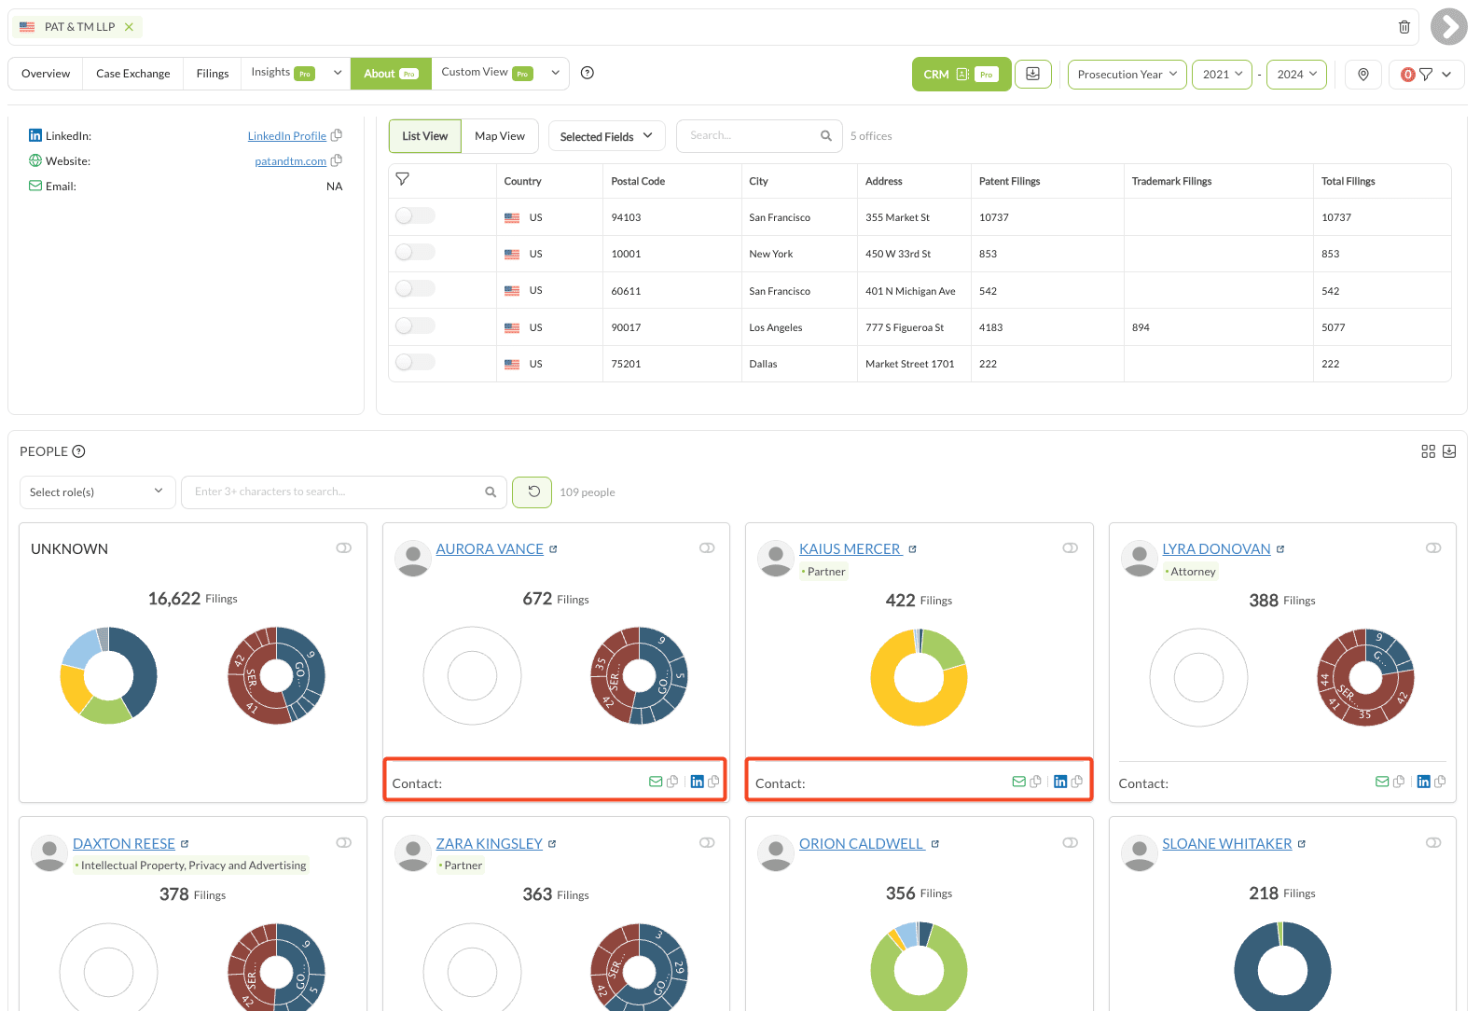1480x1011 pixels.
Task: Expand the Selected Fields dropdown
Action: coord(606,136)
